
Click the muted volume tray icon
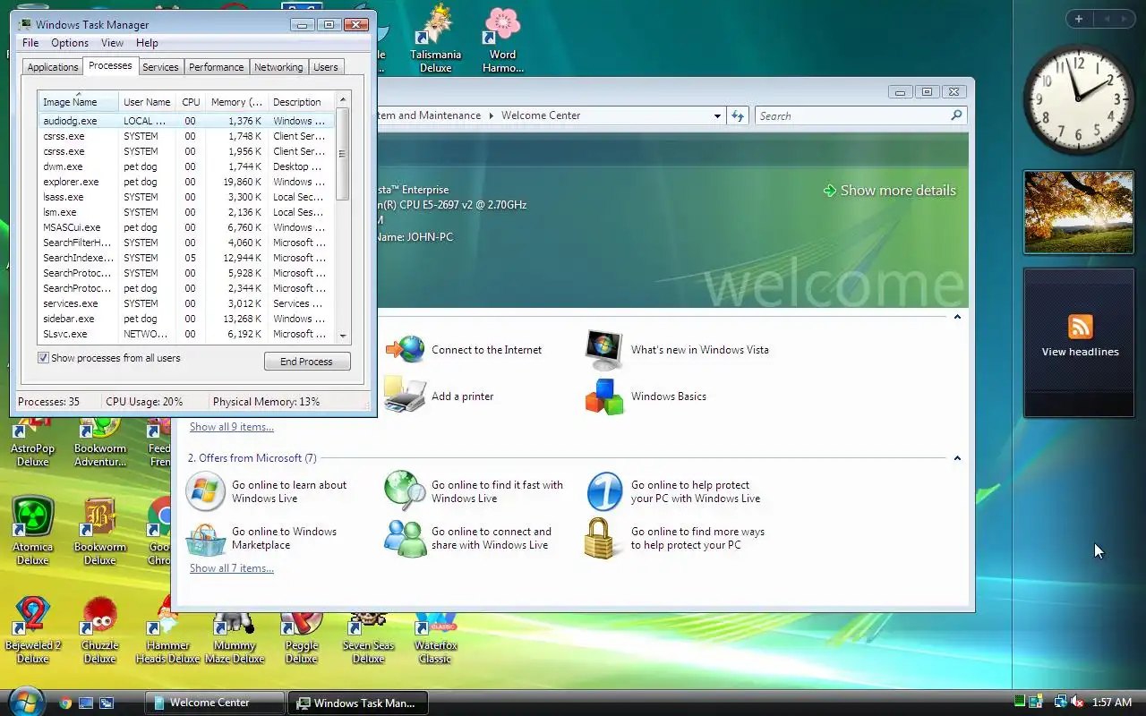tap(1077, 703)
